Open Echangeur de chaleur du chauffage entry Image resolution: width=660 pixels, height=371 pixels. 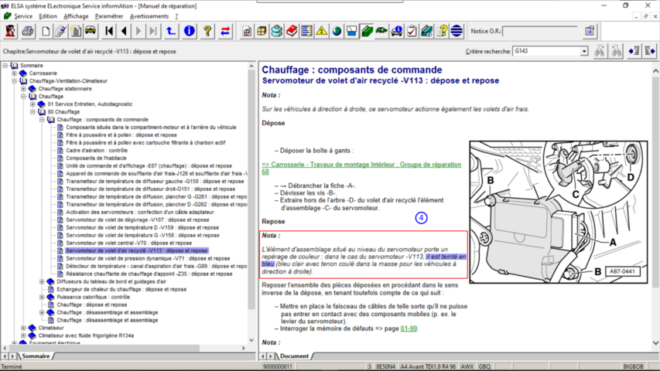click(121, 289)
